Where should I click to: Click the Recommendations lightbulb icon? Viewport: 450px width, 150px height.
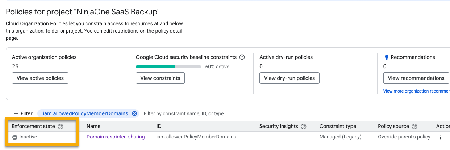click(386, 57)
